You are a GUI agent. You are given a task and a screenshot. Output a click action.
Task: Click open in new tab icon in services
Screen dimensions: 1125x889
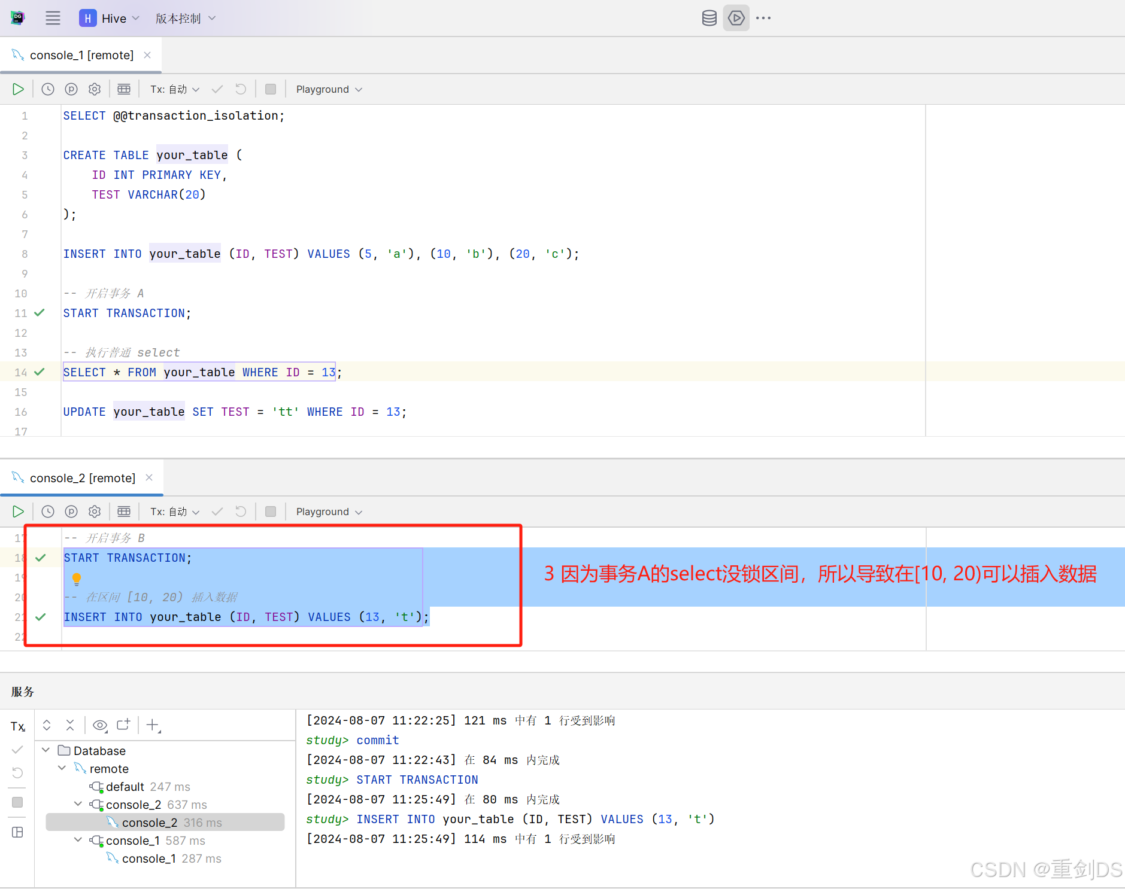[123, 725]
